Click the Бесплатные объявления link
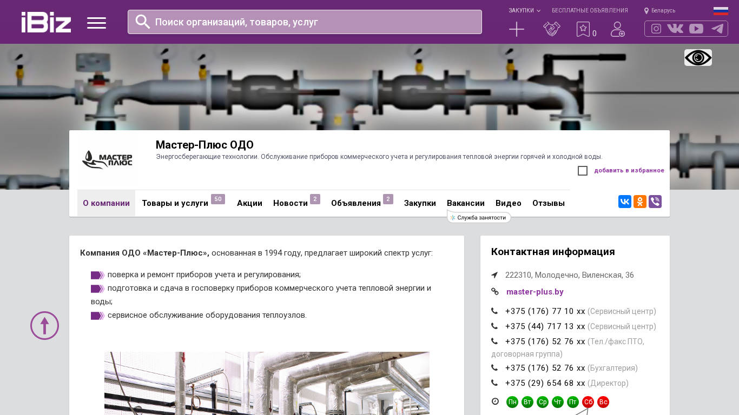 pyautogui.click(x=590, y=11)
